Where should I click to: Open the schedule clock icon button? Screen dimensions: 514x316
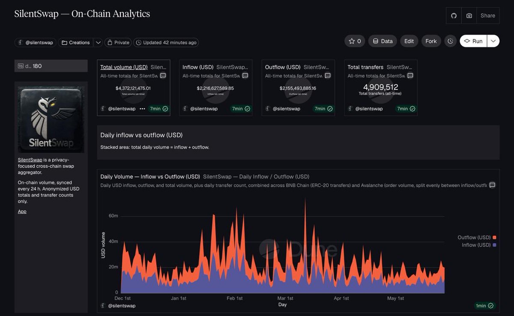point(450,41)
